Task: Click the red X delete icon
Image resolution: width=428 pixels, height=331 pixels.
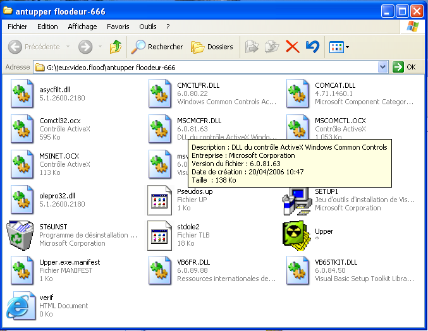Action: [292, 47]
